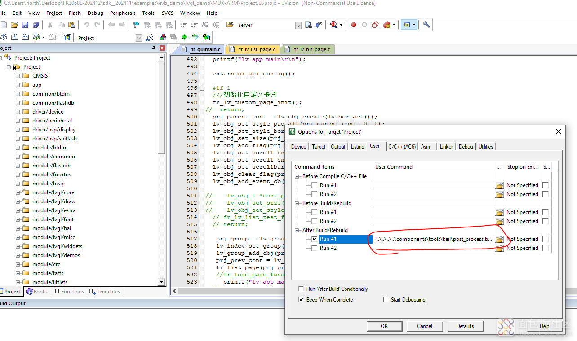The width and height of the screenshot is (577, 341).
Task: Open the Functions tab in project pane
Action: coord(69,292)
